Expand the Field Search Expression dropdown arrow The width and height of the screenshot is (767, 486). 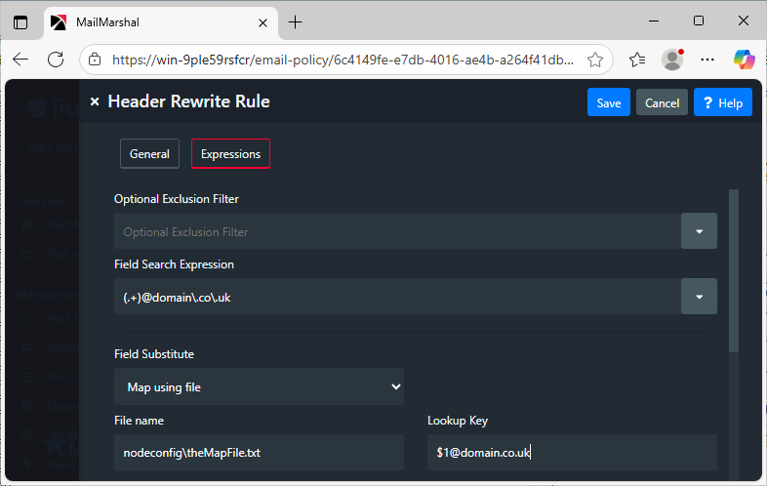(699, 297)
